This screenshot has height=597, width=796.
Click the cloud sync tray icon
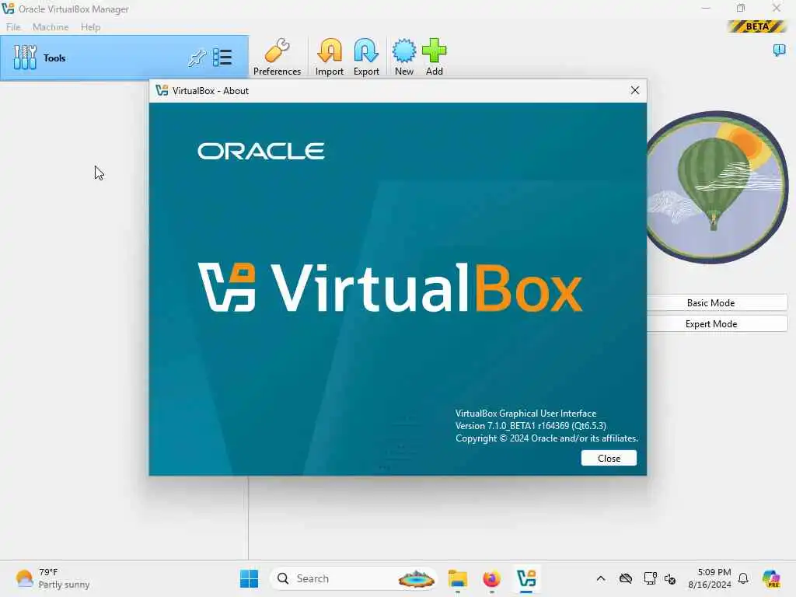(626, 578)
